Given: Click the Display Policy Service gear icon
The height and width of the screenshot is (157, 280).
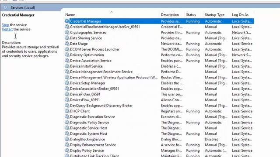Looking at the screenshot, I should click(67, 150).
